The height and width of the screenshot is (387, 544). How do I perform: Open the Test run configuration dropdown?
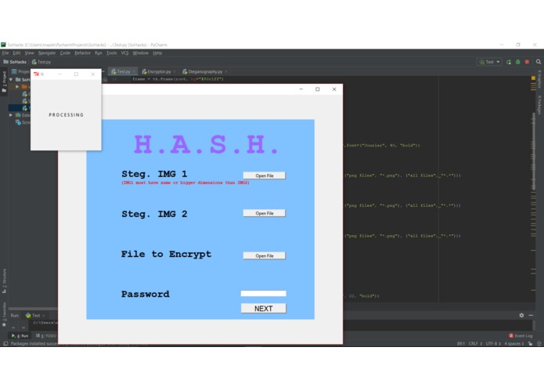(489, 62)
